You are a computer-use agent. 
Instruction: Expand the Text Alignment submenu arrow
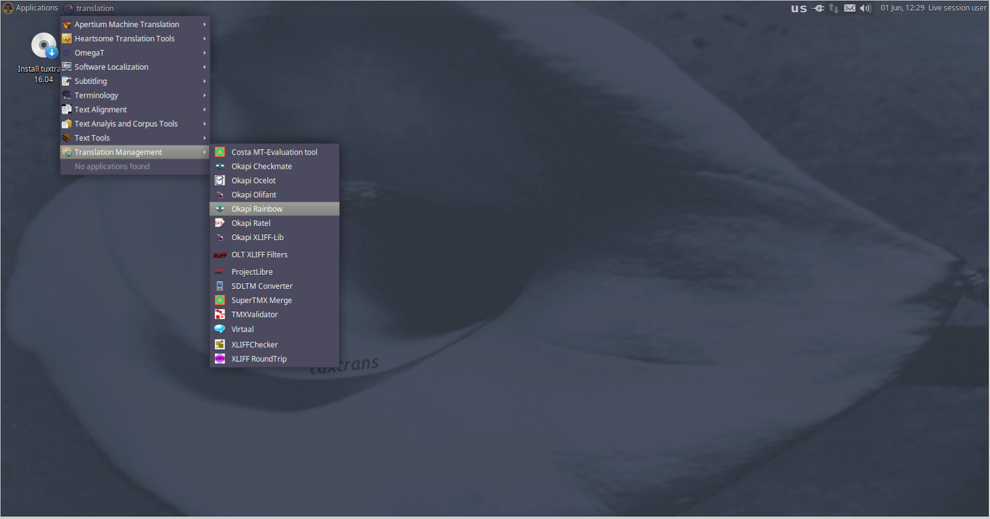pyautogui.click(x=204, y=109)
